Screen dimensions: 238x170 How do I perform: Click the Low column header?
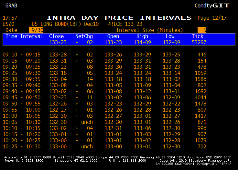click(x=170, y=36)
